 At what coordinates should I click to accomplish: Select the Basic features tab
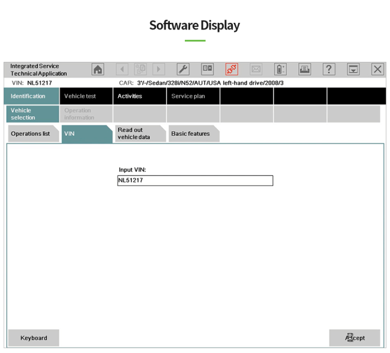[193, 134]
